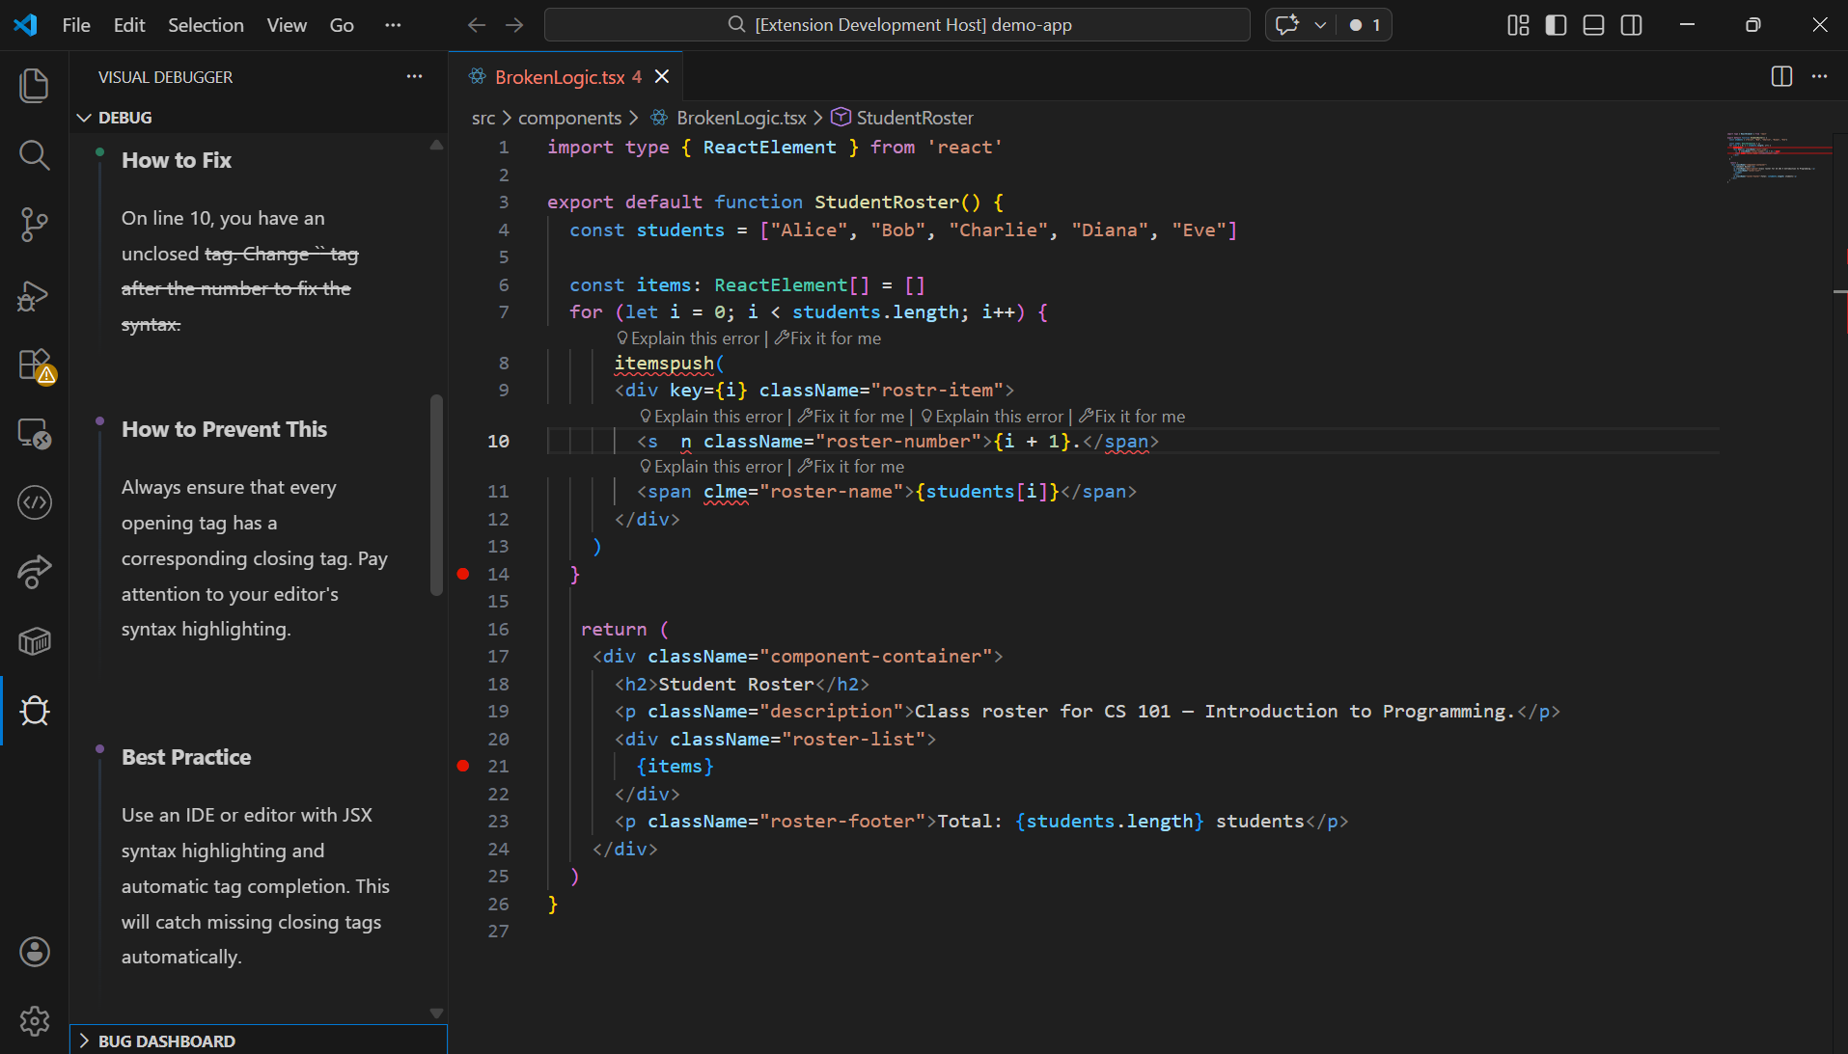Image resolution: width=1848 pixels, height=1054 pixels.
Task: Open Extensions view with warning badge
Action: (x=35, y=365)
